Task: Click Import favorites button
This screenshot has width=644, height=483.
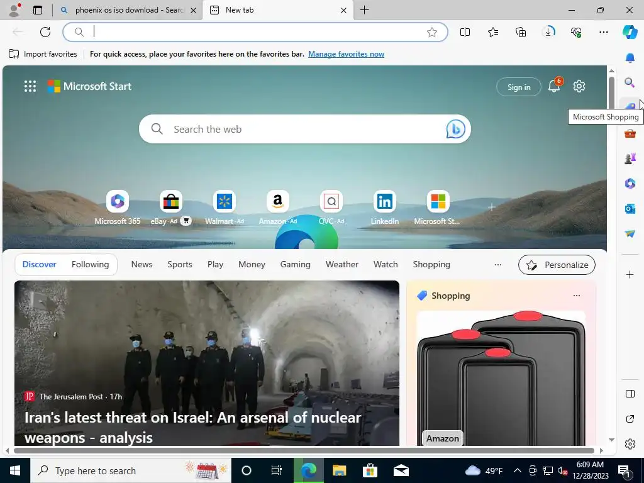Action: click(x=43, y=54)
